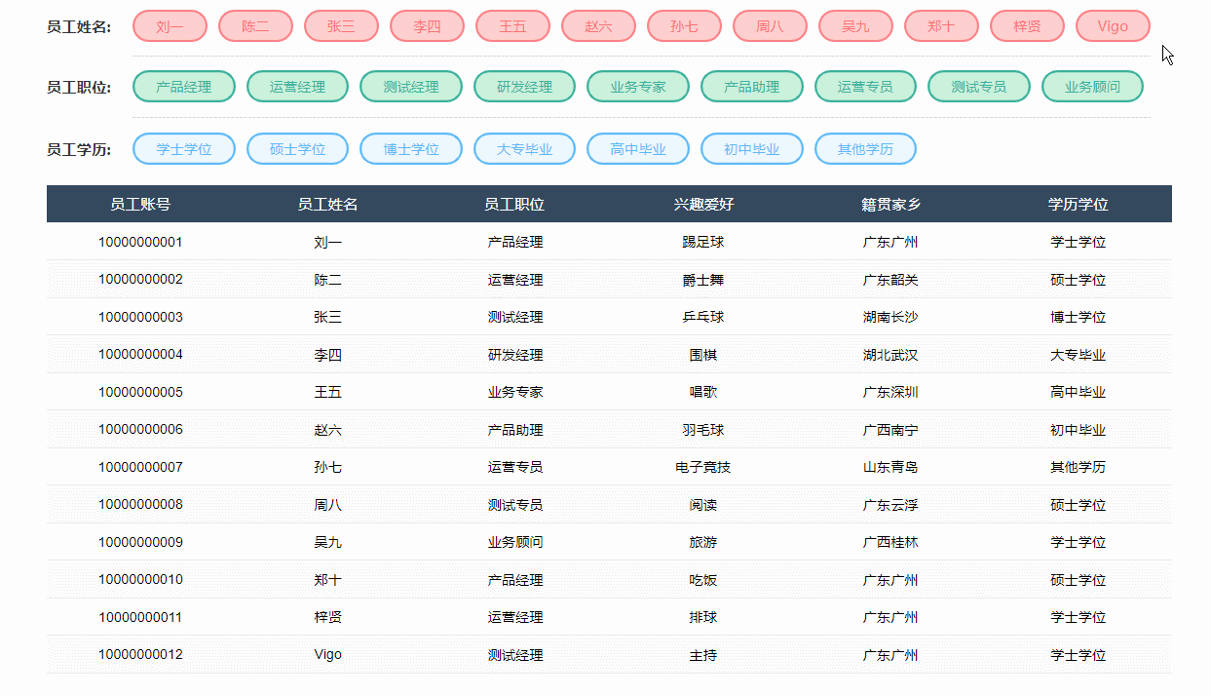The height and width of the screenshot is (696, 1211).
Task: Toggle the 硕士学位 education filter
Action: tap(297, 148)
